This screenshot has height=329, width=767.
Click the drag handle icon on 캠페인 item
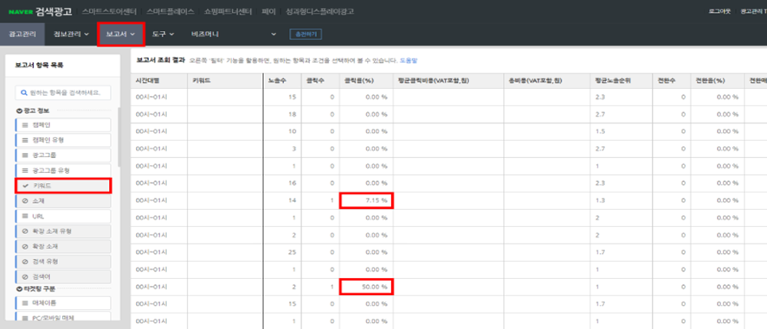(x=25, y=125)
